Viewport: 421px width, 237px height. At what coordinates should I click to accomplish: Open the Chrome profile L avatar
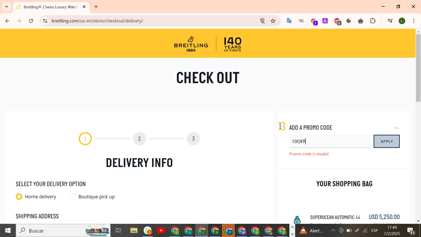(x=402, y=21)
